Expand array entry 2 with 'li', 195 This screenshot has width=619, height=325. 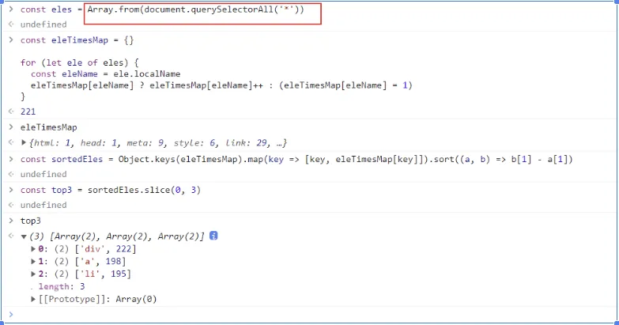point(33,274)
